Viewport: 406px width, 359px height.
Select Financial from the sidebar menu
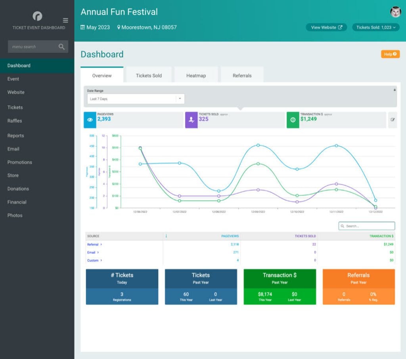[17, 202]
